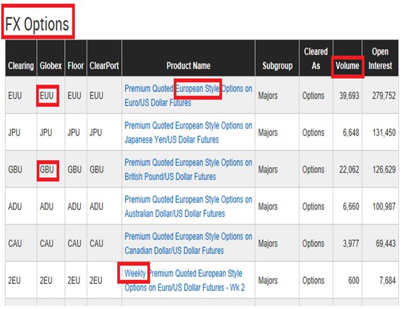Viewport: 402px width, 309px height.
Task: Click the Clearing column header
Action: point(21,66)
